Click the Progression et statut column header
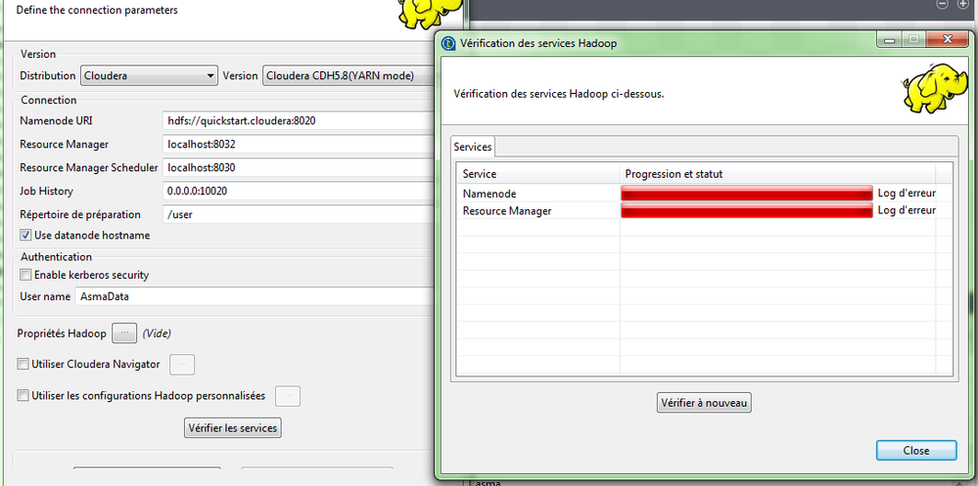 (777, 174)
